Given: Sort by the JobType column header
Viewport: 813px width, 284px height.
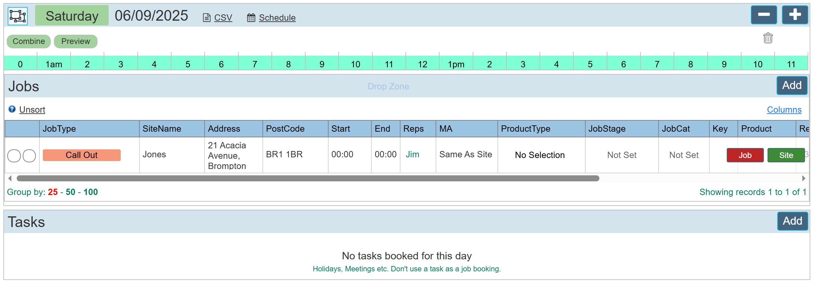Looking at the screenshot, I should pyautogui.click(x=59, y=129).
